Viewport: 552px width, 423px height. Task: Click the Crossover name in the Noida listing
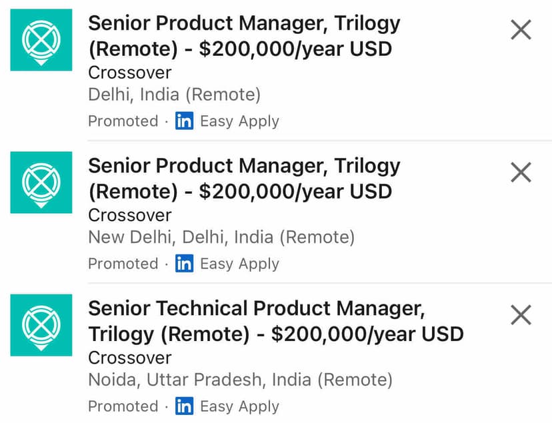(x=130, y=358)
